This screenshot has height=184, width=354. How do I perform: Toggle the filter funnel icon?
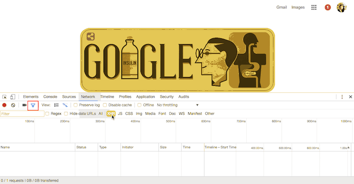pyautogui.click(x=33, y=105)
